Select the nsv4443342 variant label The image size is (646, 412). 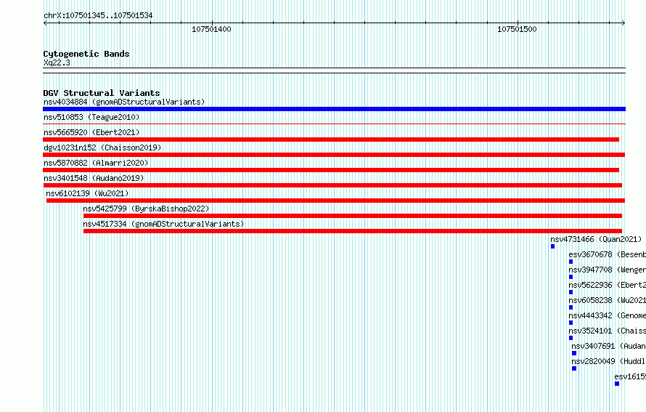coord(608,315)
